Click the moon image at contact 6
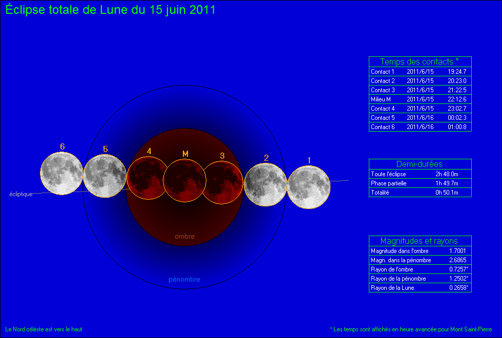Viewport: 502px width, 338px height. 61,173
